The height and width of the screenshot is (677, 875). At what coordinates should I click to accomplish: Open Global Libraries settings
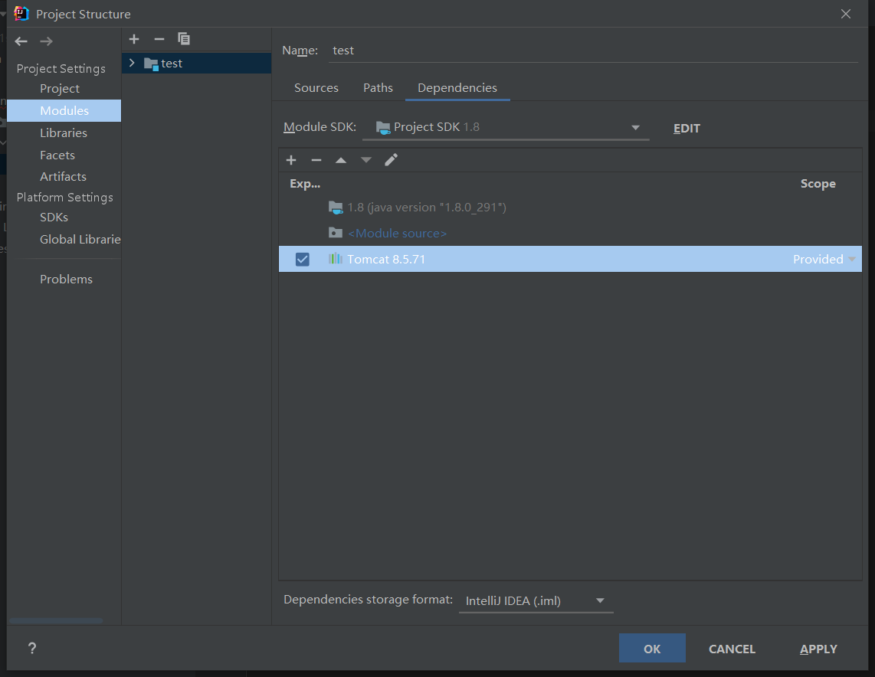(x=80, y=239)
